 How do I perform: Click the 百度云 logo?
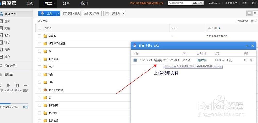click(x=8, y=3)
